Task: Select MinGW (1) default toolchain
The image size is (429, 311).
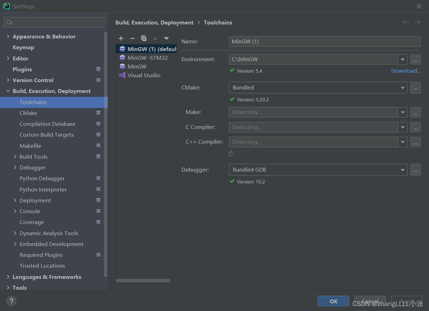Action: coord(146,49)
